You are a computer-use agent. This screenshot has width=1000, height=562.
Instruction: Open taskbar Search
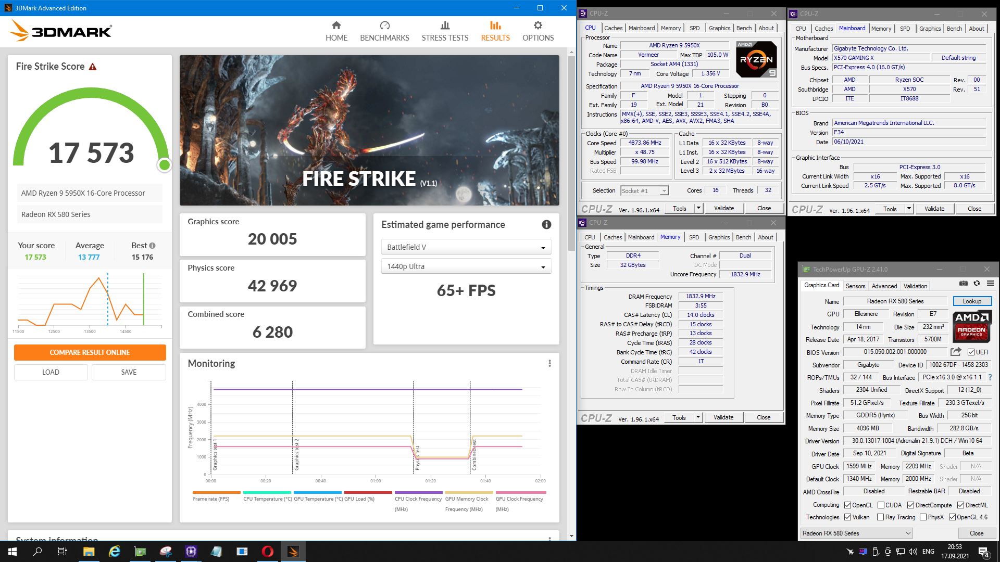pos(37,552)
